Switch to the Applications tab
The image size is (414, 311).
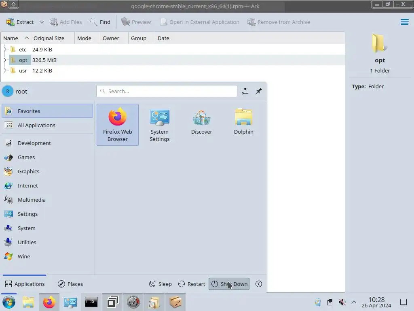click(25, 284)
